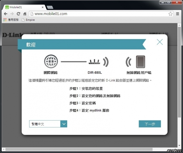Click the wireless client tablet icon
183x153 pixels.
tap(140, 62)
